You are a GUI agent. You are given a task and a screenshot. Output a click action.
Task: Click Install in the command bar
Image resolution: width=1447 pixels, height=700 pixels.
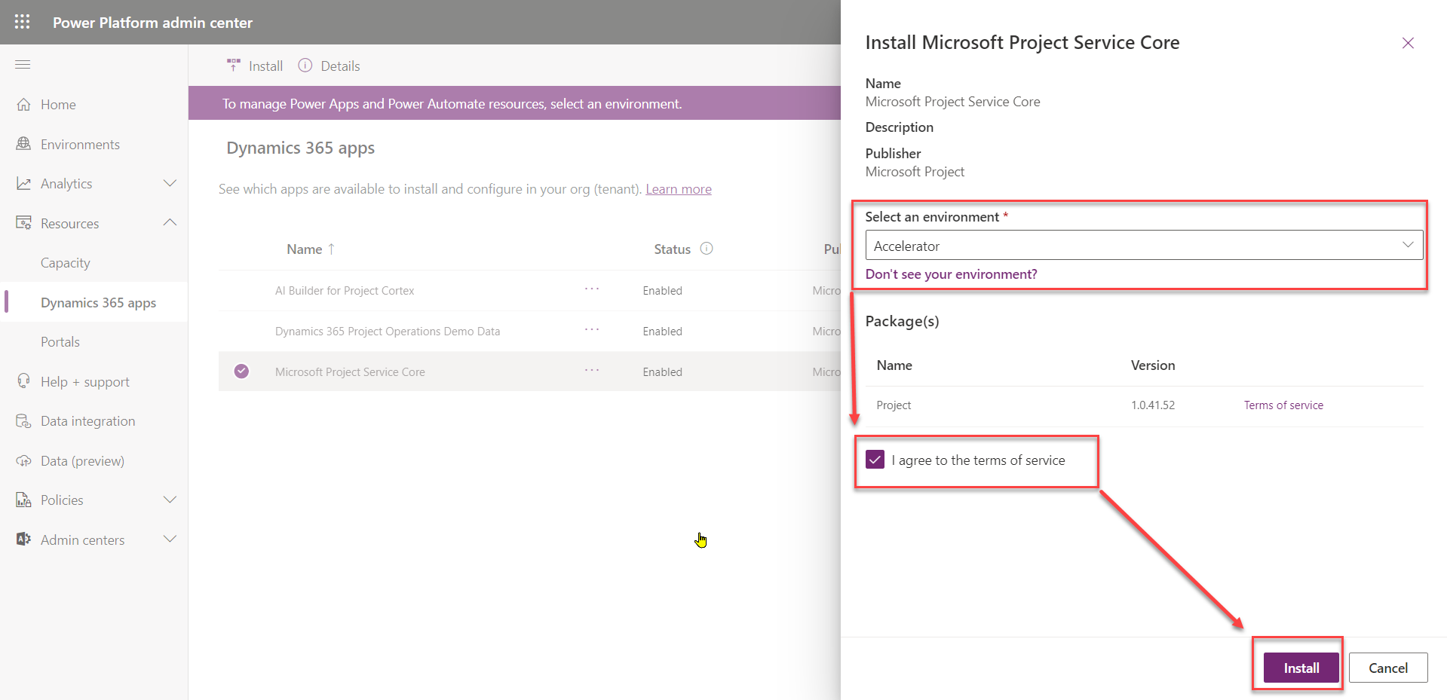(265, 66)
